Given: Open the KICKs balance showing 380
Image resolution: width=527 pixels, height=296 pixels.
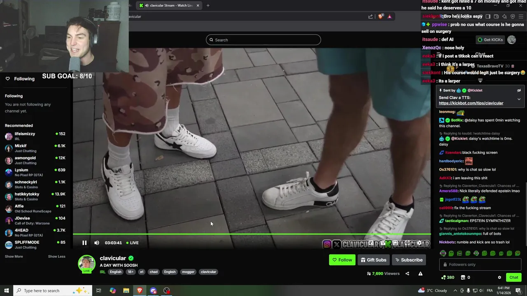Looking at the screenshot, I should coord(448,277).
